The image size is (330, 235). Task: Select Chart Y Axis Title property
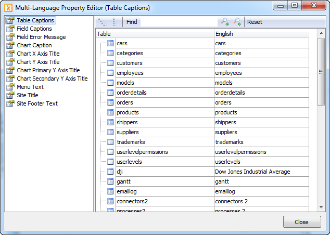[38, 62]
